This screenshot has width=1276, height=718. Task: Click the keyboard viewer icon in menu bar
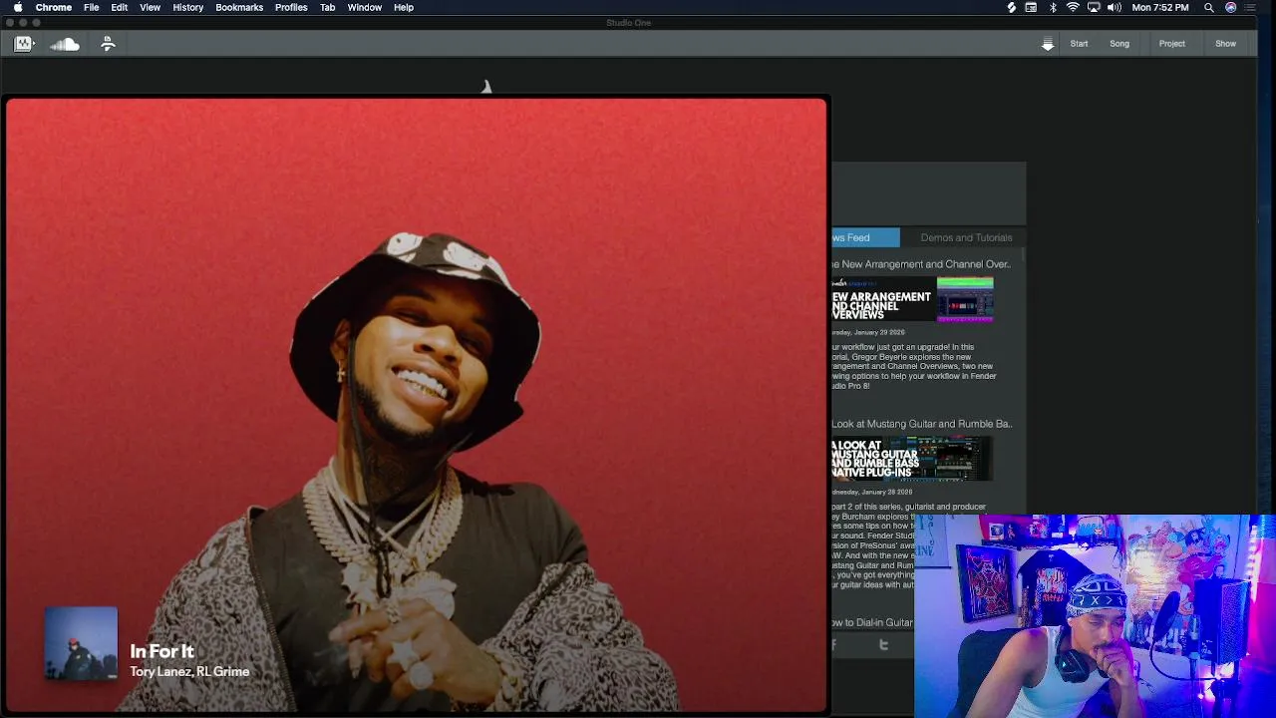(x=1031, y=7)
